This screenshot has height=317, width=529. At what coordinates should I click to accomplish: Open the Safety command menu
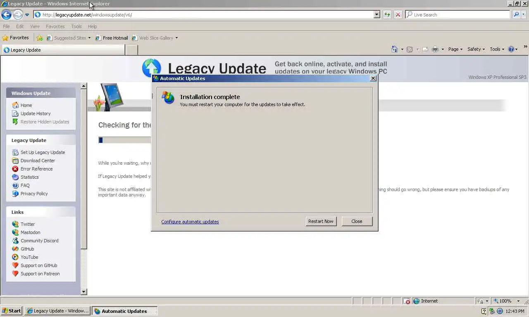click(x=476, y=49)
